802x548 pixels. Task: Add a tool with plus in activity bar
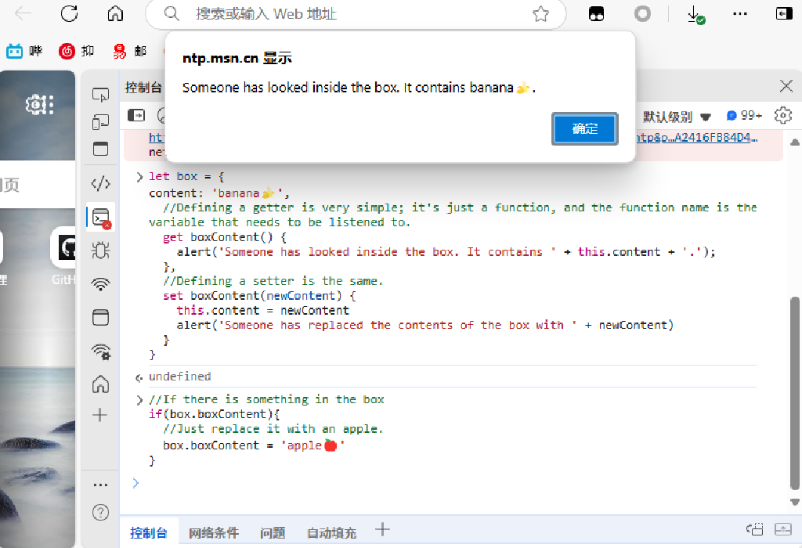point(99,415)
